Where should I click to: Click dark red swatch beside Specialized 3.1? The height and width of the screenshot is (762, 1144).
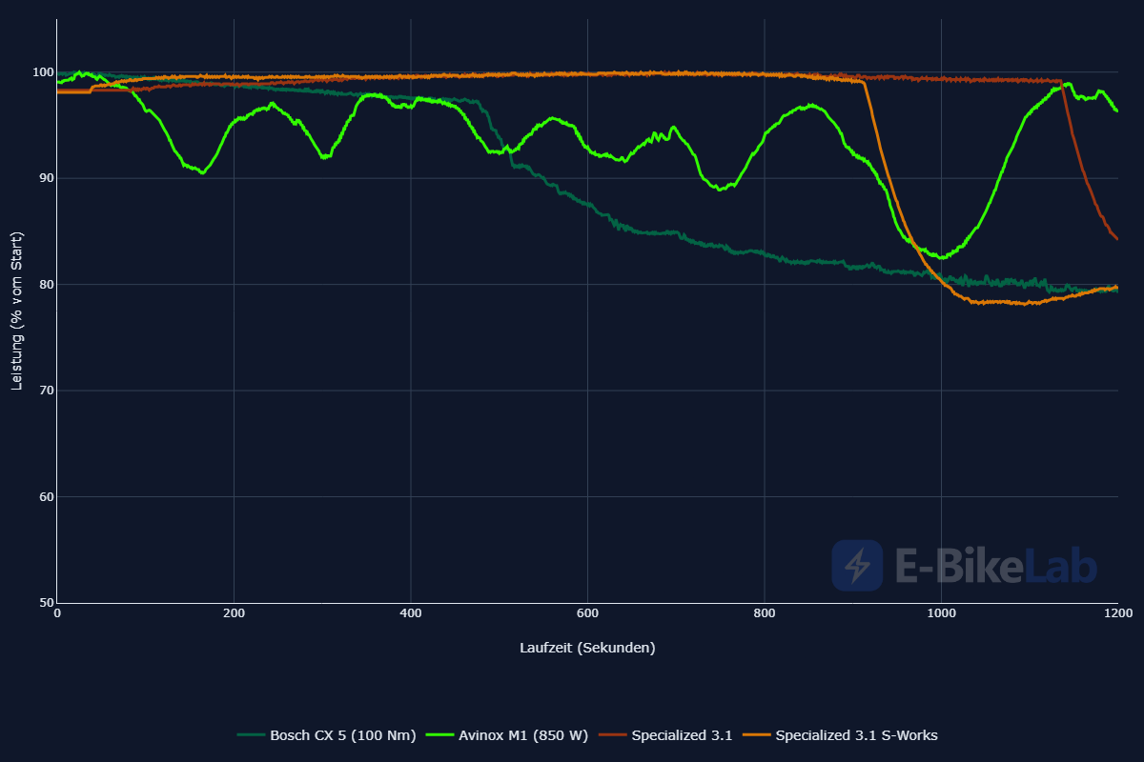(613, 735)
